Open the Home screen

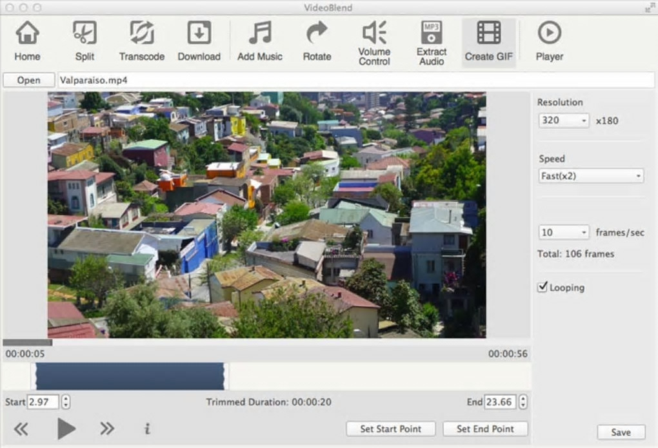coord(27,42)
